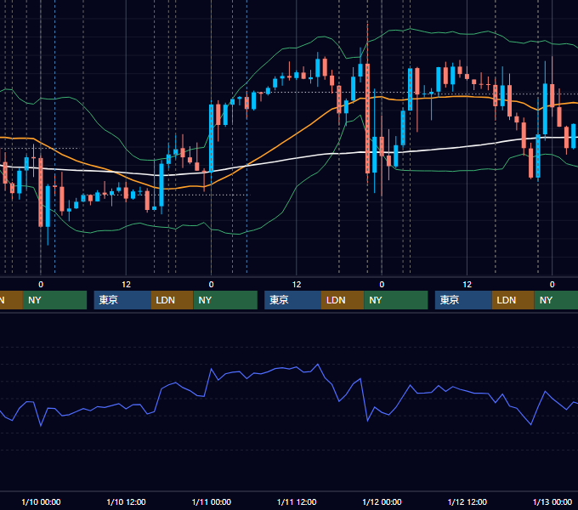
Task: Click the tall red candle just before 1/12 00:00
Action: click(367, 118)
